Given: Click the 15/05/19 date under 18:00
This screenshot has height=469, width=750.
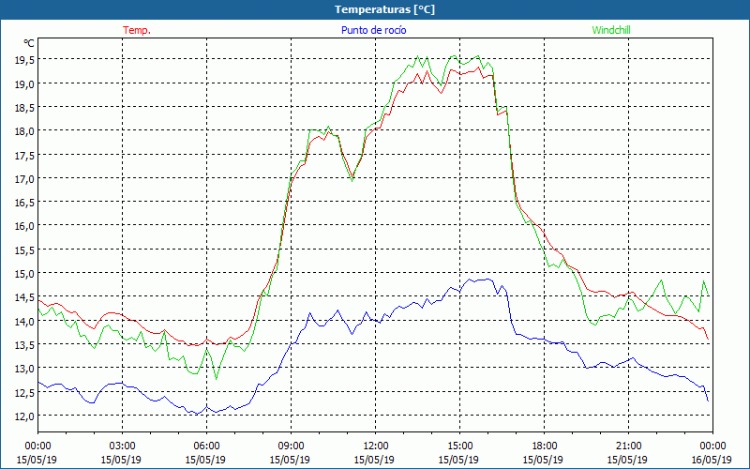Looking at the screenshot, I should [543, 460].
